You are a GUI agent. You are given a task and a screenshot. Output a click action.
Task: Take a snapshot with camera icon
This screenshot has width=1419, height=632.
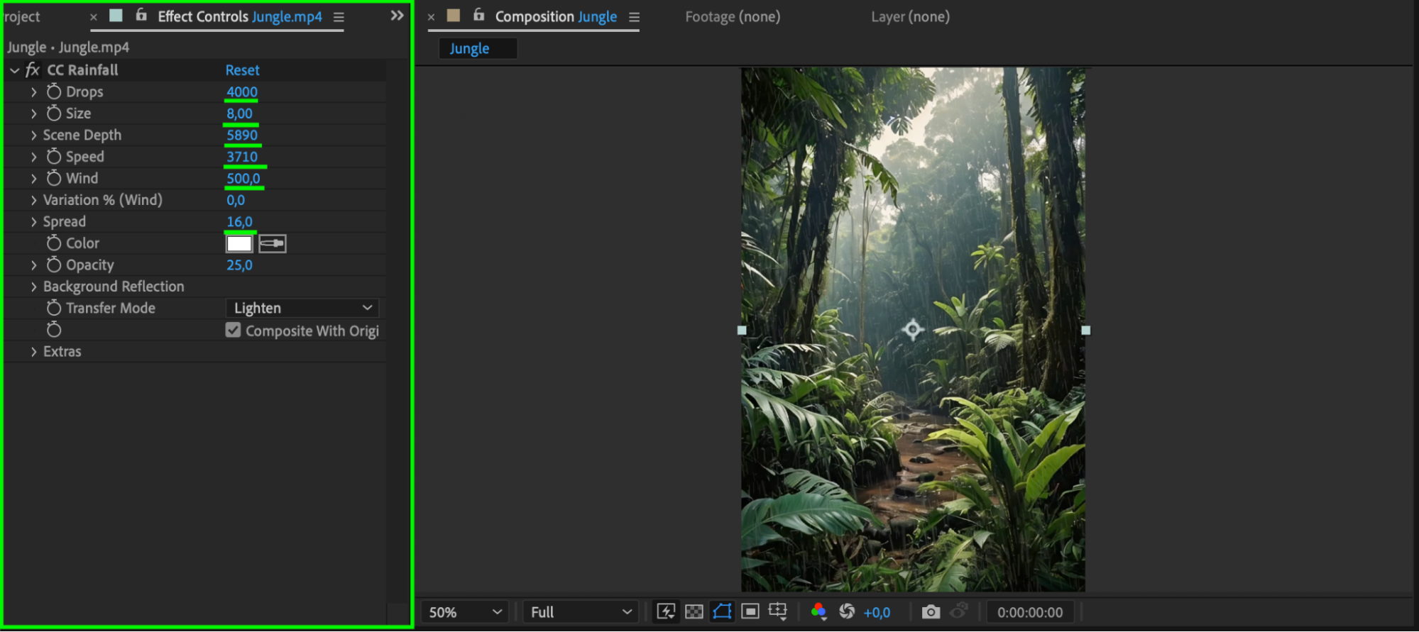[930, 611]
